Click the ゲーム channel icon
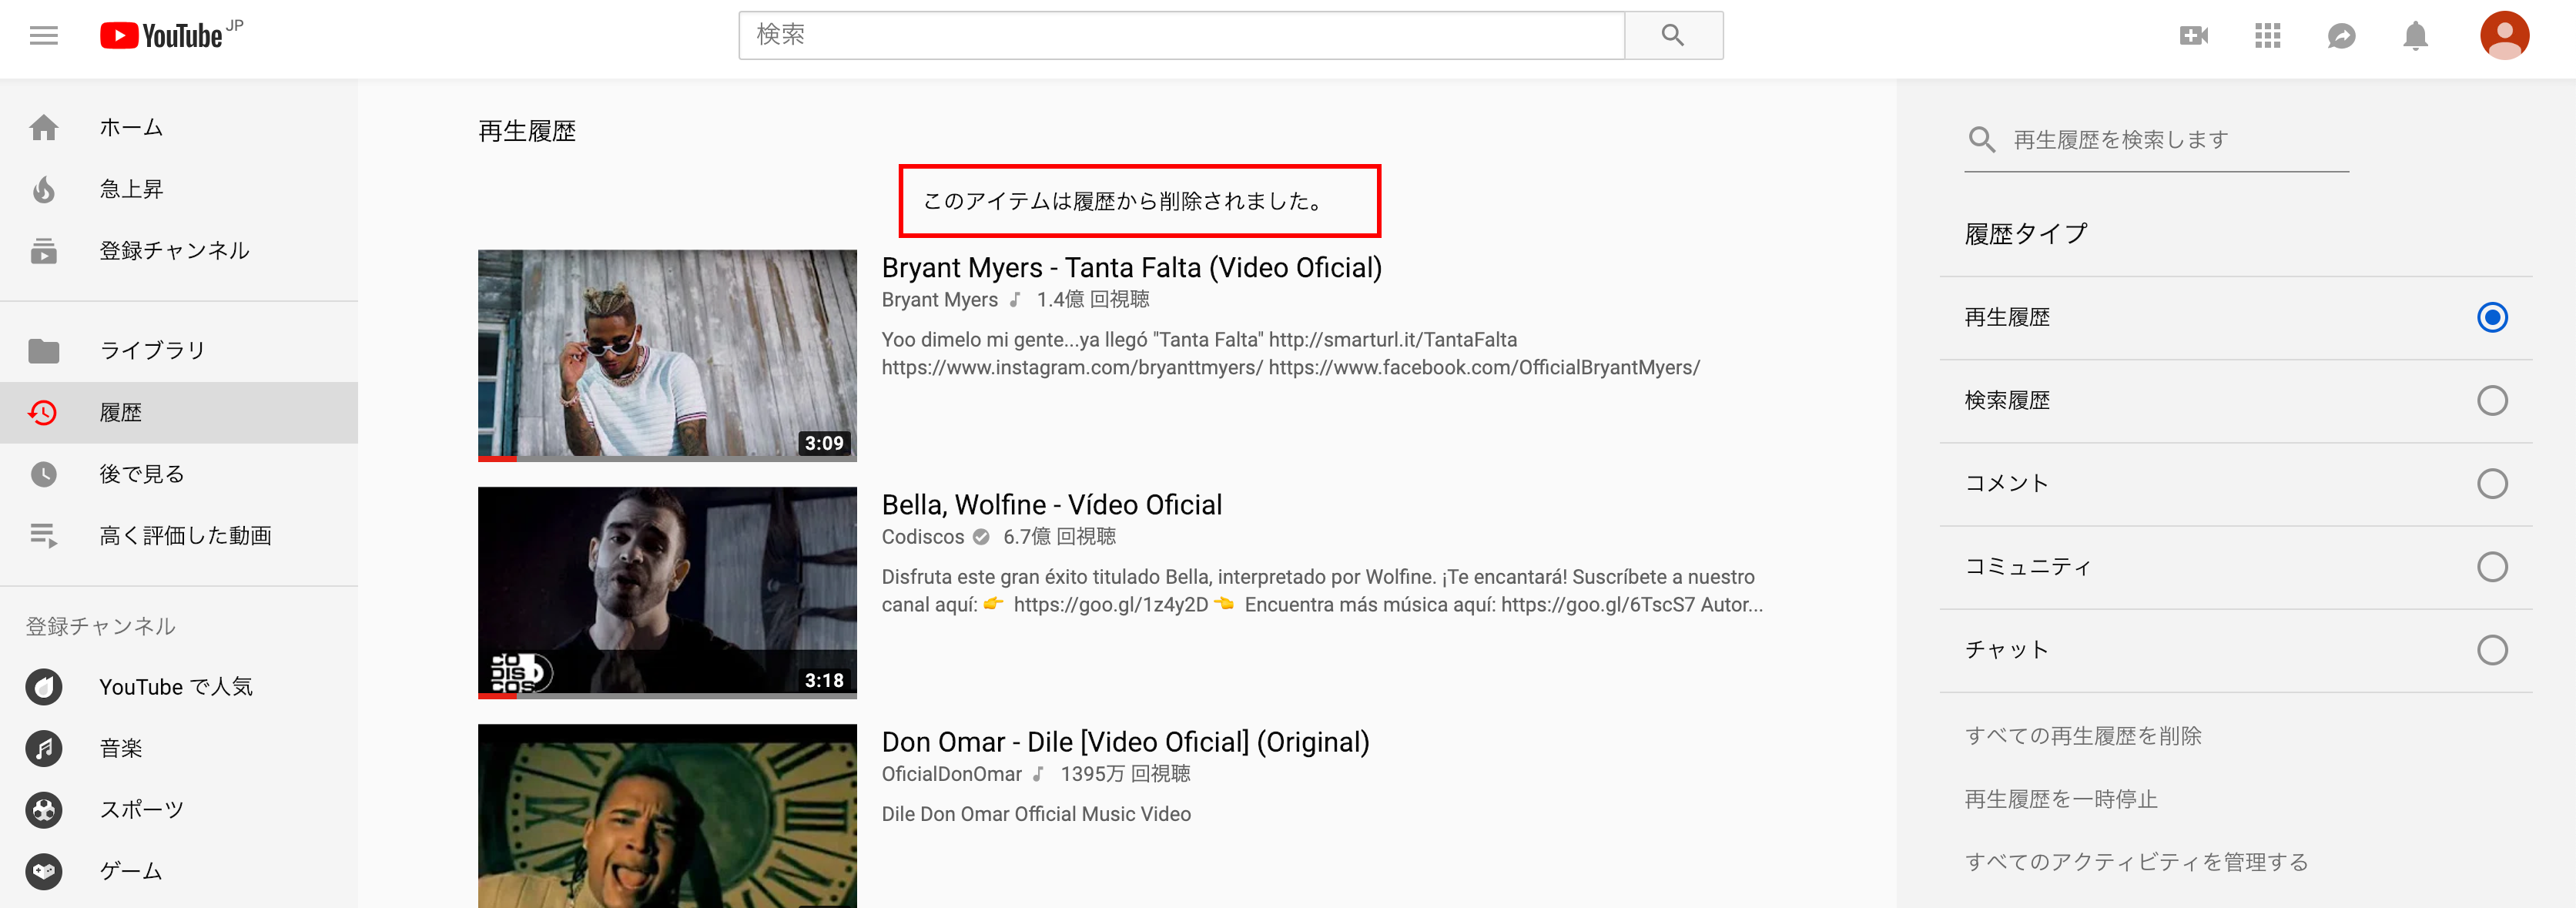 (44, 871)
